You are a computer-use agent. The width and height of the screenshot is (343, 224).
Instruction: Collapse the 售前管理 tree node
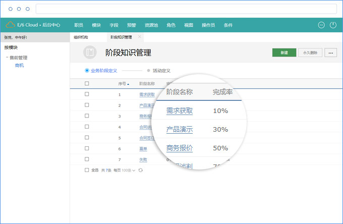pos(7,58)
